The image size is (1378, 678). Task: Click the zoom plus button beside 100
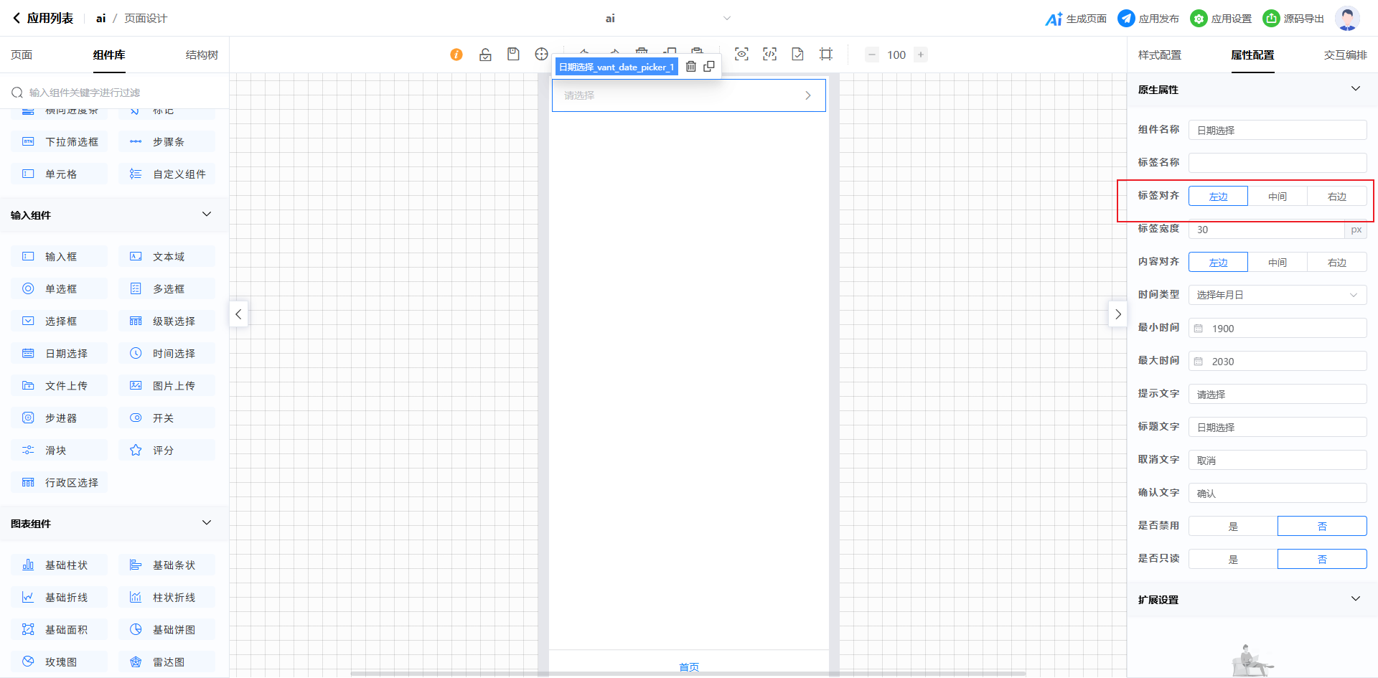(x=921, y=55)
